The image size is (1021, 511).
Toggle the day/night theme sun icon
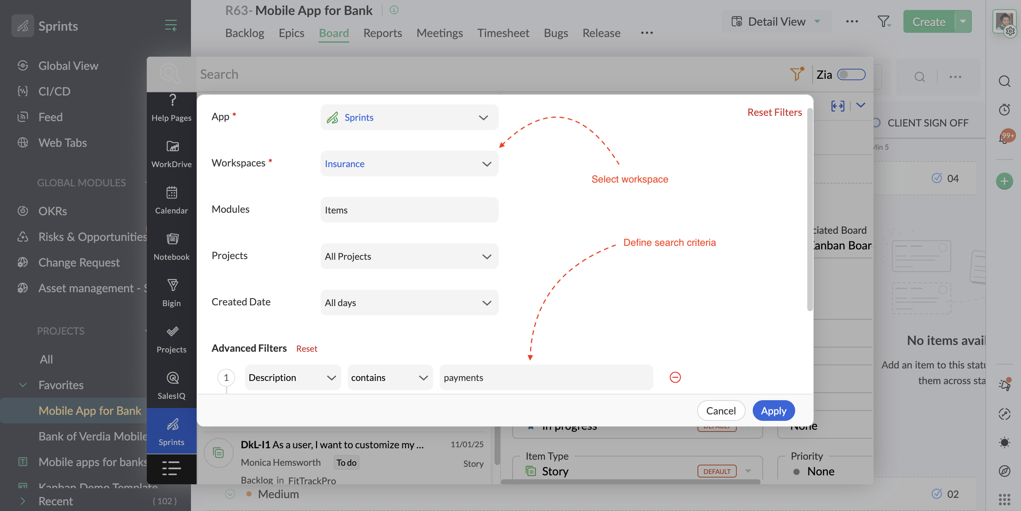coord(1004,443)
